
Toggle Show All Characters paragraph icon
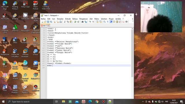[108, 22]
